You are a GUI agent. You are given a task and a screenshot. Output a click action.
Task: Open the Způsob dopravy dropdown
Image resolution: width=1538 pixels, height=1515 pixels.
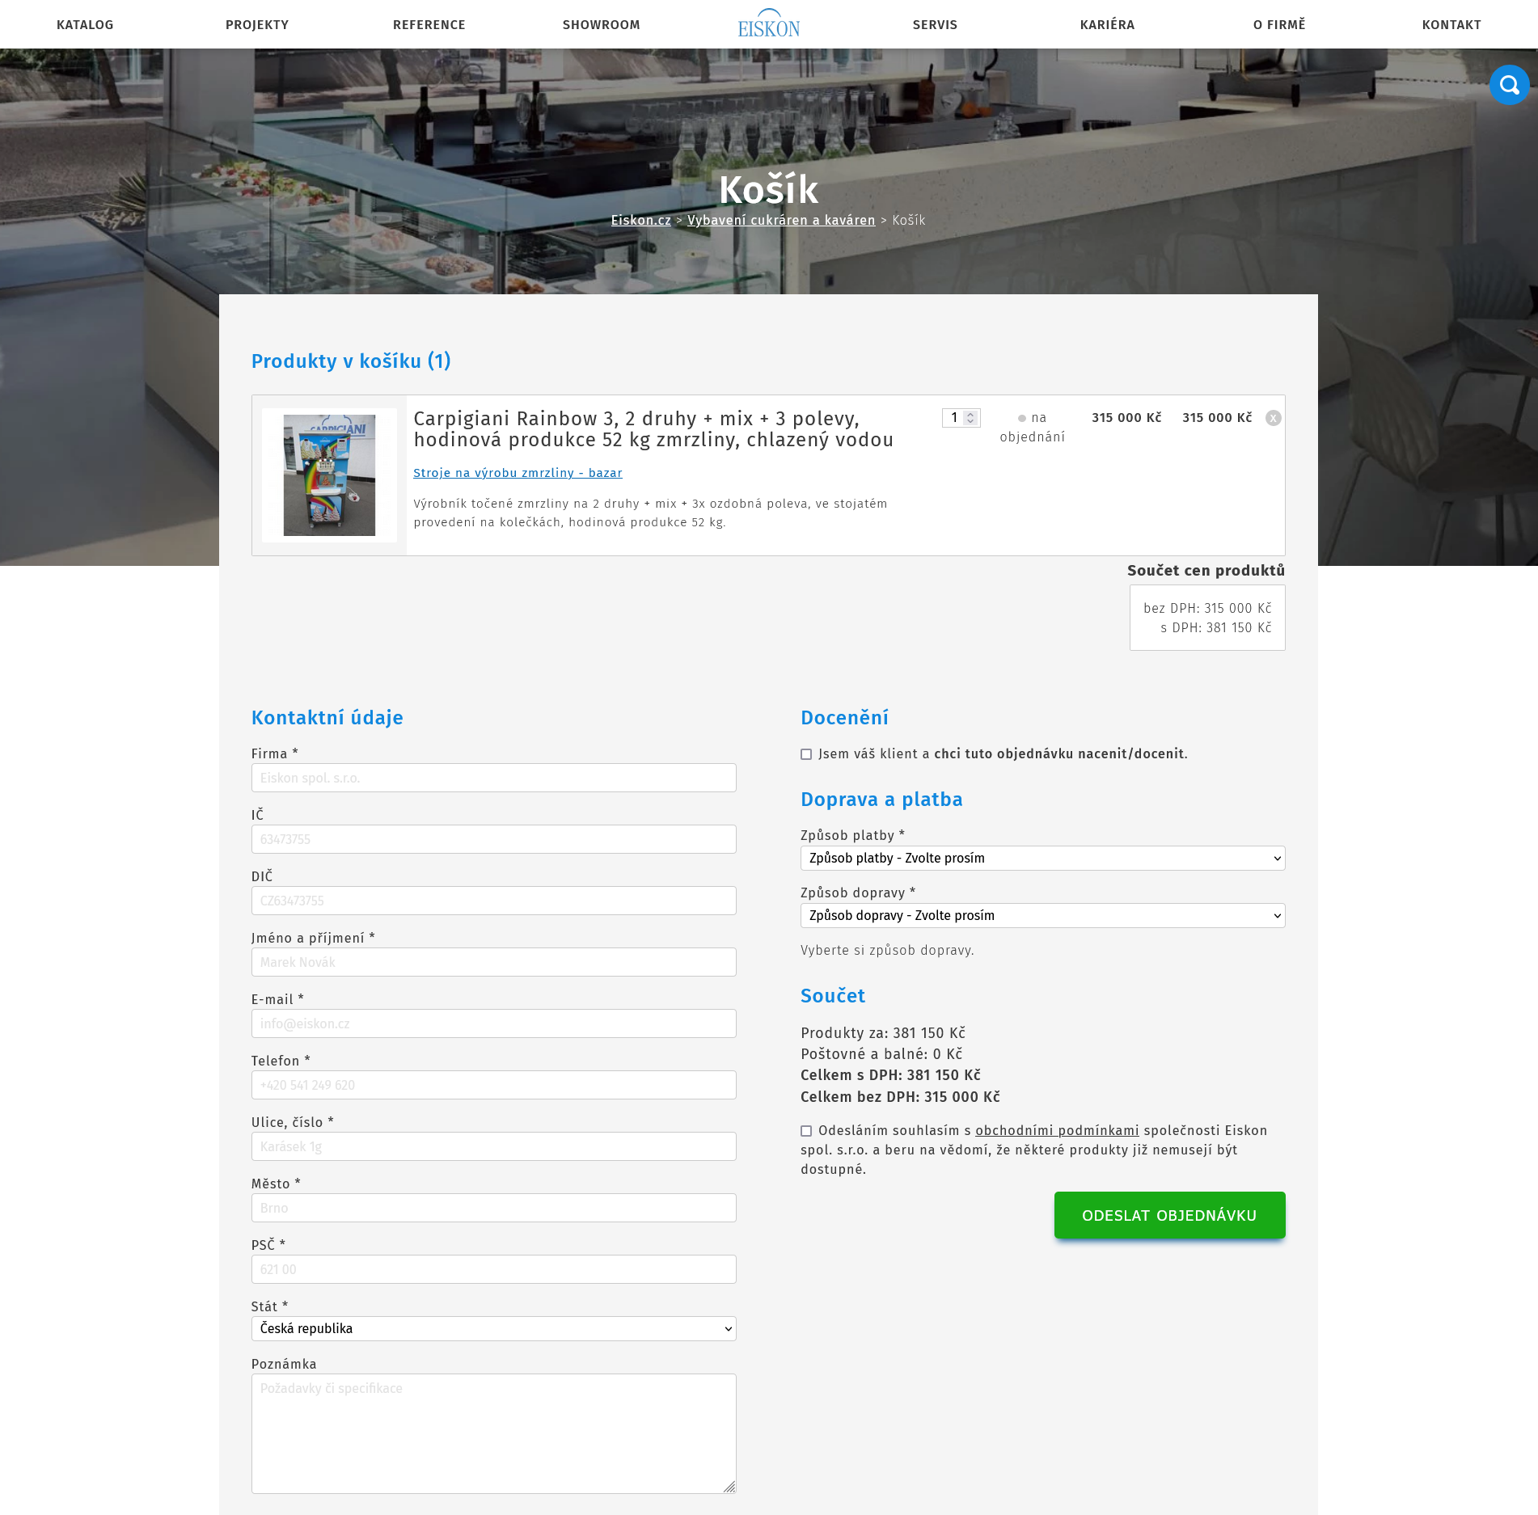[x=1042, y=916]
